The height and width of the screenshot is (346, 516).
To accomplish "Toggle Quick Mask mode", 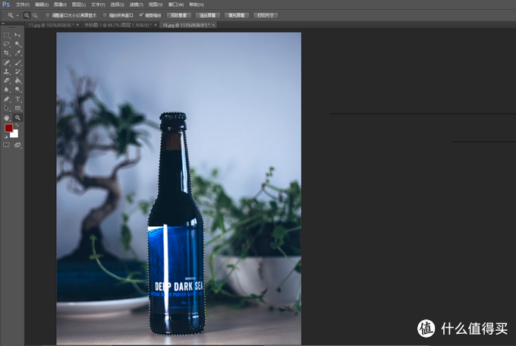I will point(7,145).
